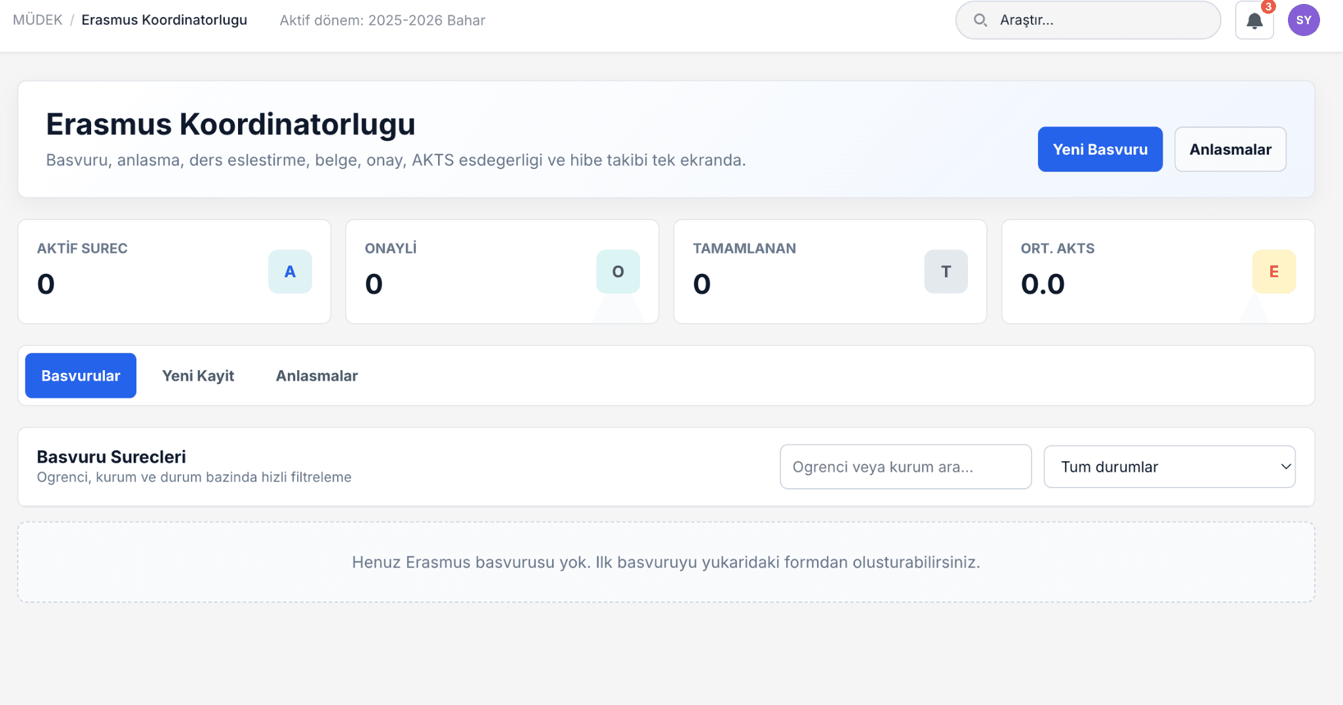
Task: Switch to the Yeni Kayit tab
Action: 198,375
